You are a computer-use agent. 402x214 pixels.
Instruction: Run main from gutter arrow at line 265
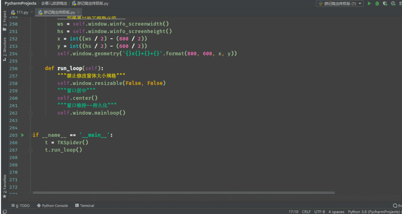(x=23, y=135)
